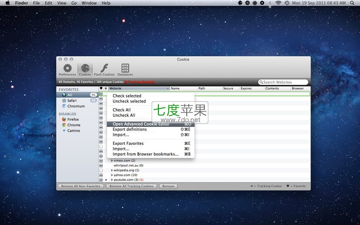Select Safari in the Favorites sidebar

[72, 101]
